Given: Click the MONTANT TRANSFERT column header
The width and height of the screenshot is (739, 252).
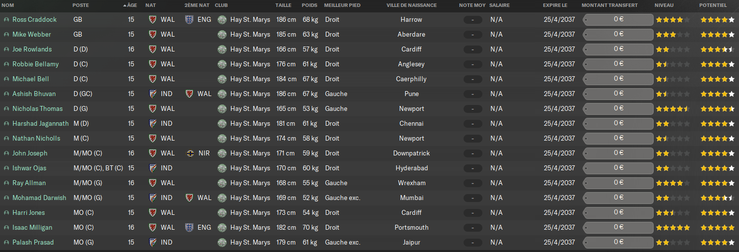Looking at the screenshot, I should 609,5.
